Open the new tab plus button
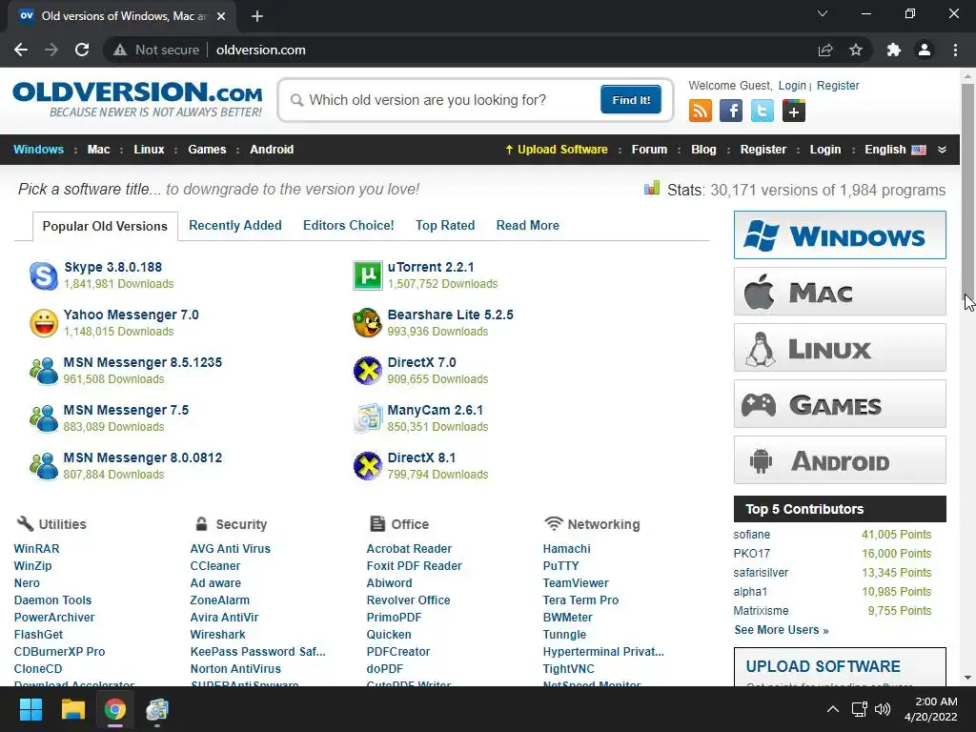976x732 pixels. (257, 16)
